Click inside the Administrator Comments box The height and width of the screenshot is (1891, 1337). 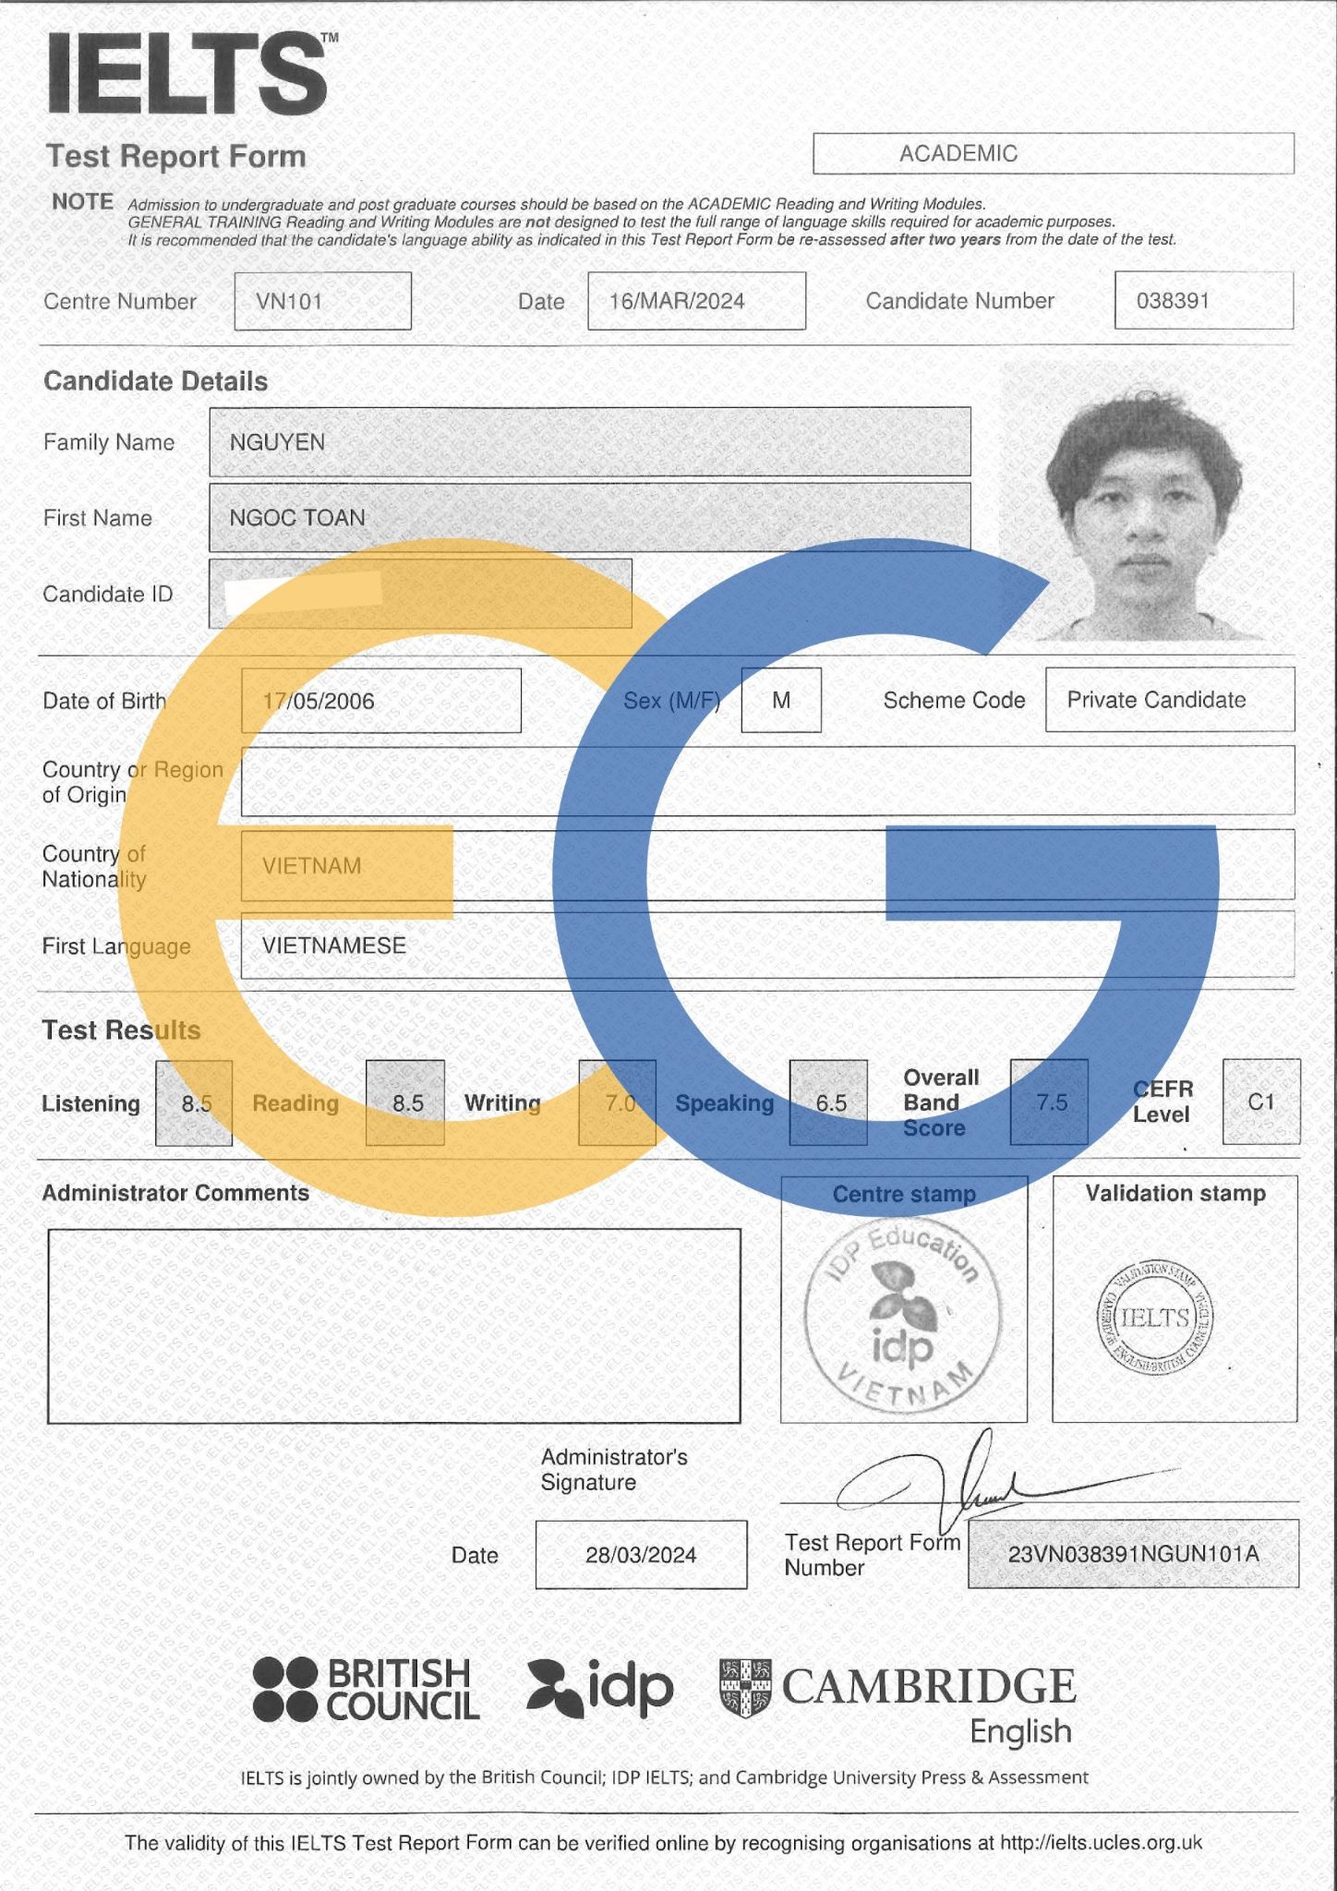393,1325
